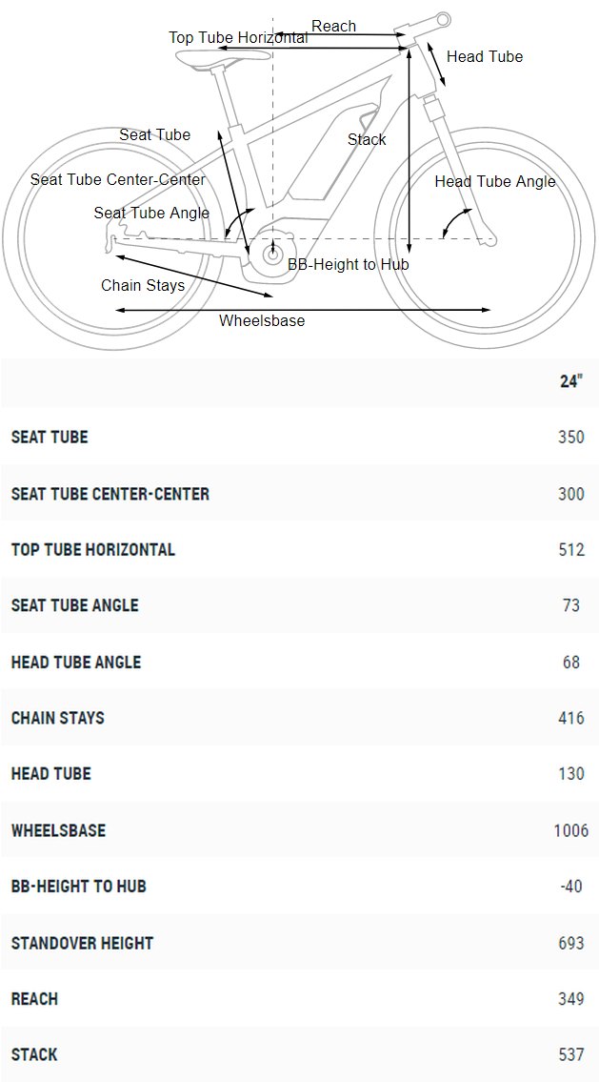Select the CHAIN STAYS row
The image size is (599, 1082).
[x=299, y=718]
